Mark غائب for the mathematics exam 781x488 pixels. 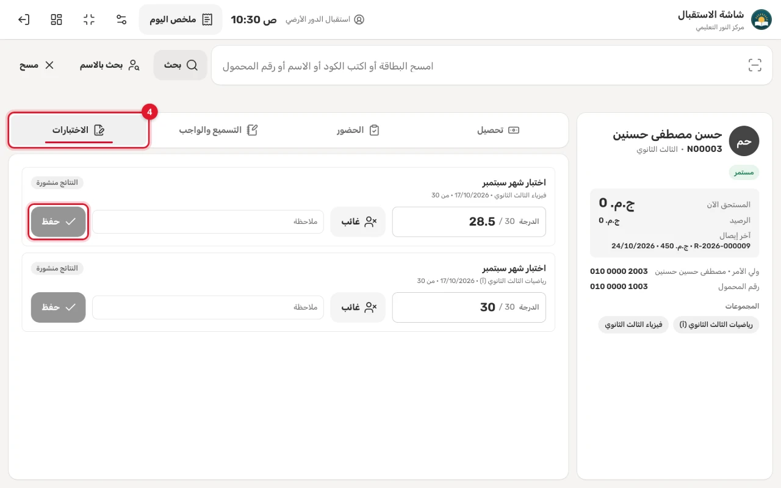pos(358,307)
